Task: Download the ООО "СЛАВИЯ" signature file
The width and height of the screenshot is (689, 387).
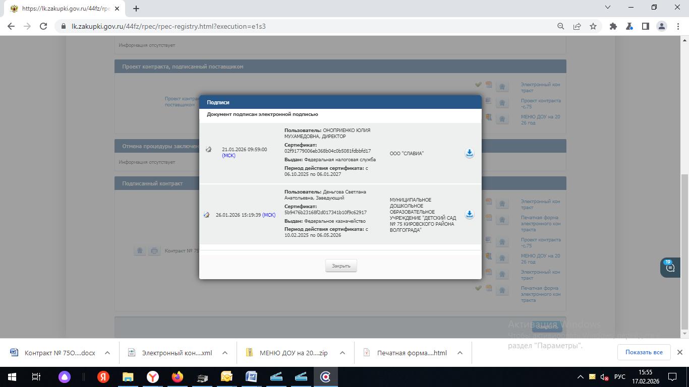Action: point(469,153)
